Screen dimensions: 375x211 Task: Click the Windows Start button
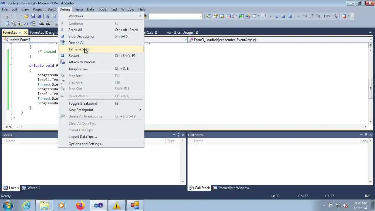8,205
